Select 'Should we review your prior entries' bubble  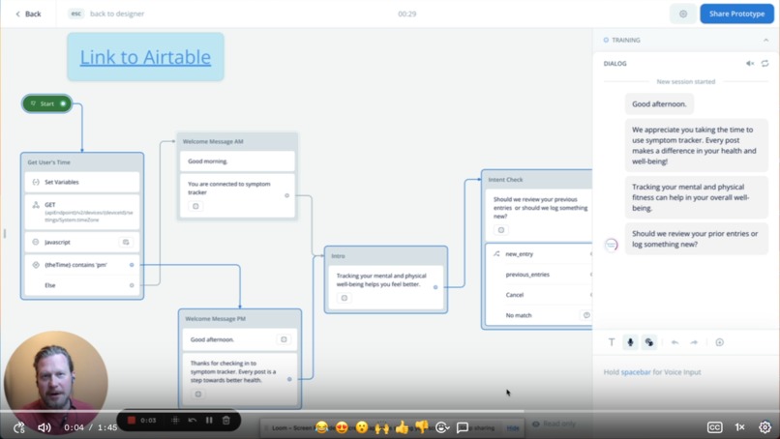(x=697, y=239)
